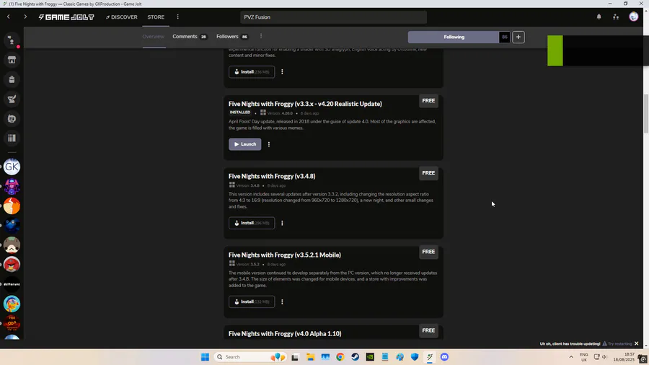
Task: Open options menu for the v3.4.8 package
Action: click(282, 223)
